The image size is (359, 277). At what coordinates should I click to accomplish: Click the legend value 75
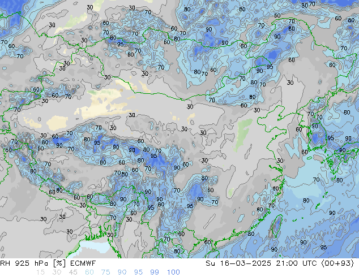(105, 272)
